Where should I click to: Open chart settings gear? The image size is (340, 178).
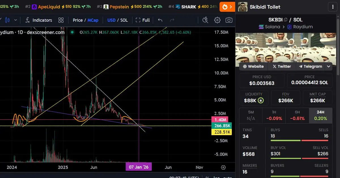click(217, 20)
